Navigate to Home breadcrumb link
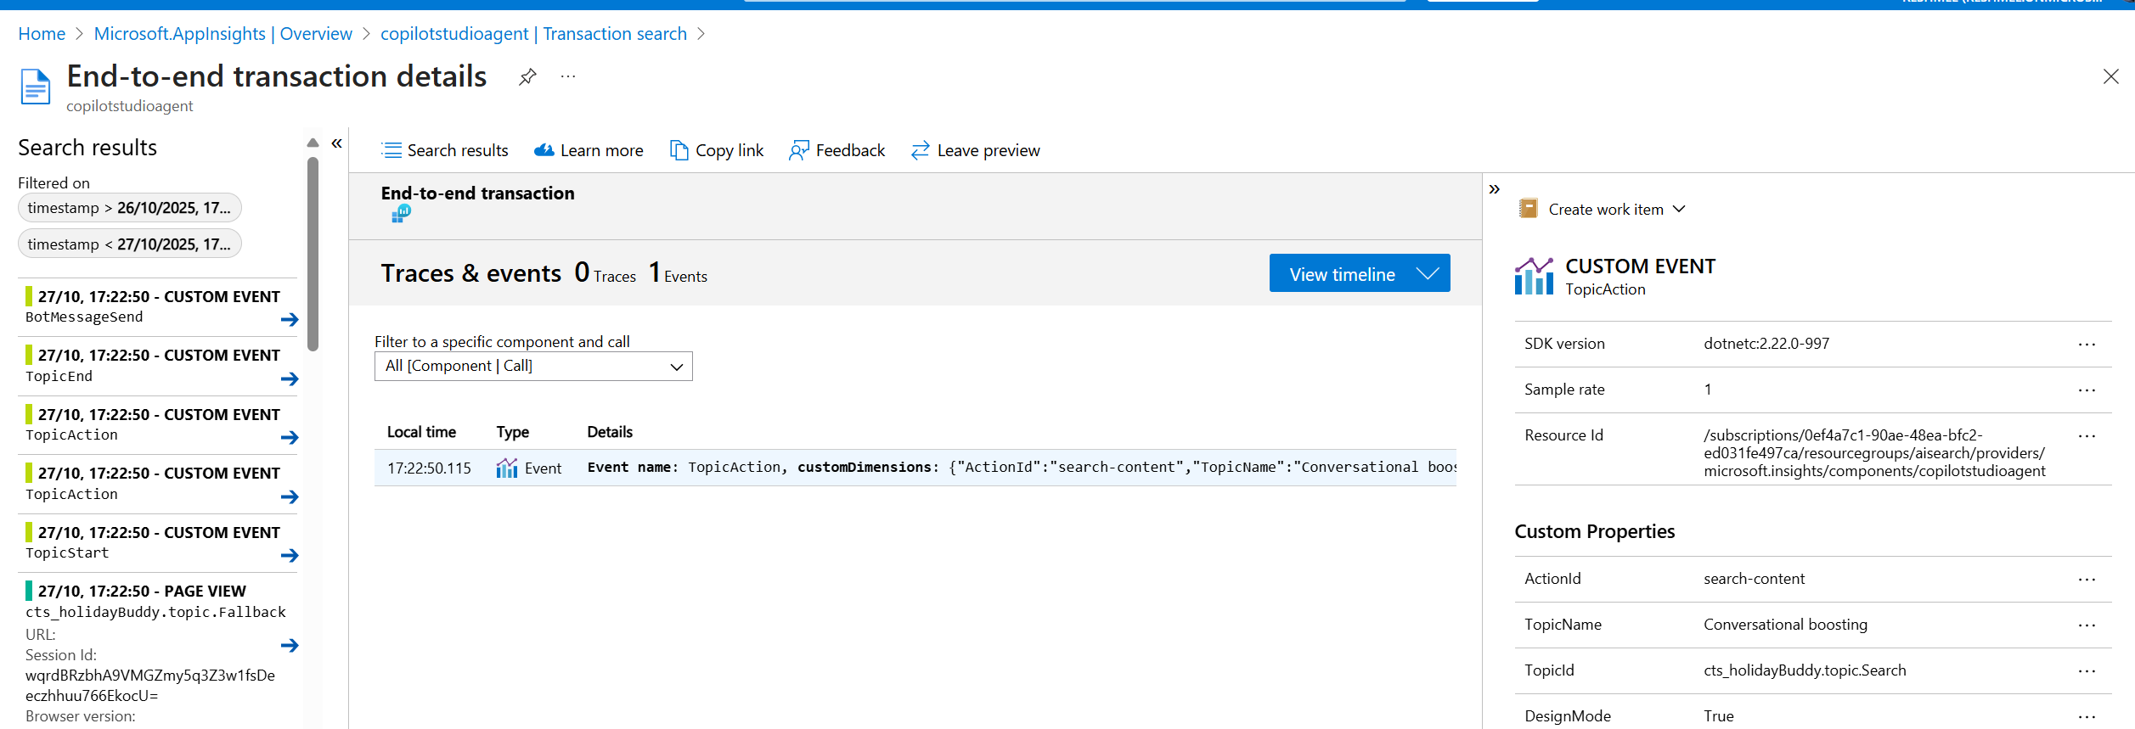 point(42,34)
